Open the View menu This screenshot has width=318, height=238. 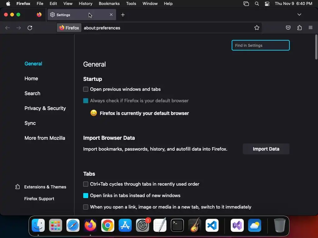point(68,3)
